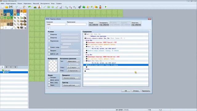Open the Приоритет dropdown

tap(71, 78)
